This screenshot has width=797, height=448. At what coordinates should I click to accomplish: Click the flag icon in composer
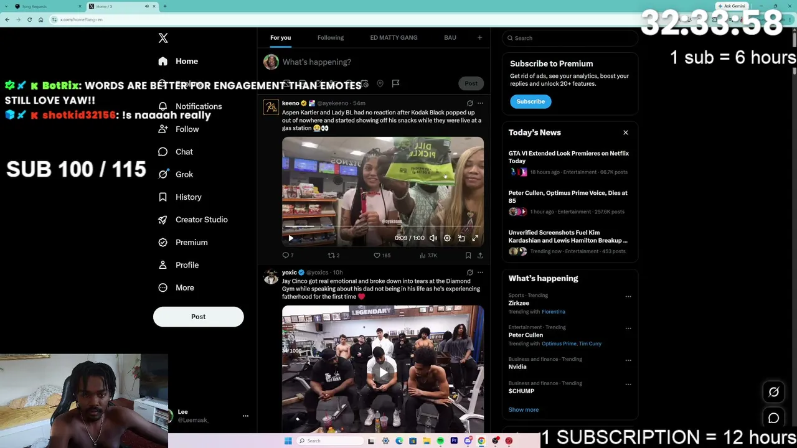pyautogui.click(x=395, y=83)
